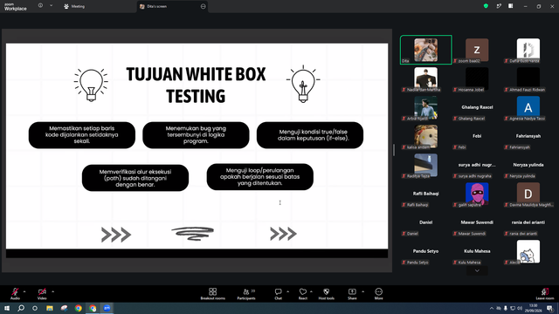
Task: Open the first Chrome icon in taskbar
Action: [x=78, y=308]
